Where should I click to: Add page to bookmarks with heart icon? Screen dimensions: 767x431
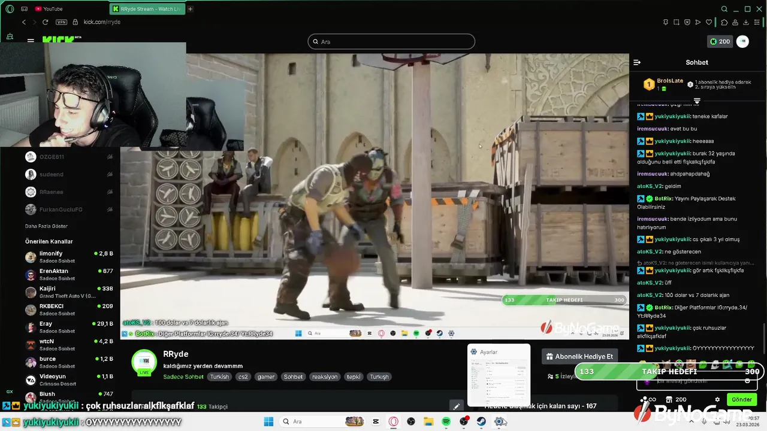click(709, 22)
